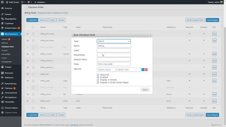Open the Templates (Шаблоны) folder icon

click(2, 78)
